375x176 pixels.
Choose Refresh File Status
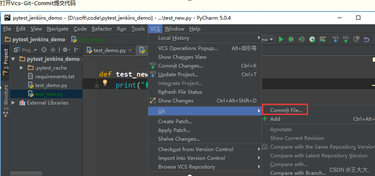coord(205,92)
